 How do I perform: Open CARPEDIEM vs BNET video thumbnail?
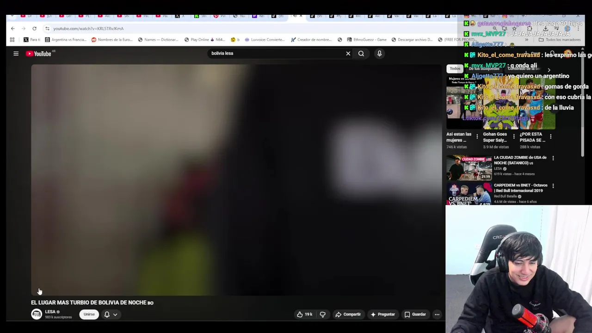469,194
